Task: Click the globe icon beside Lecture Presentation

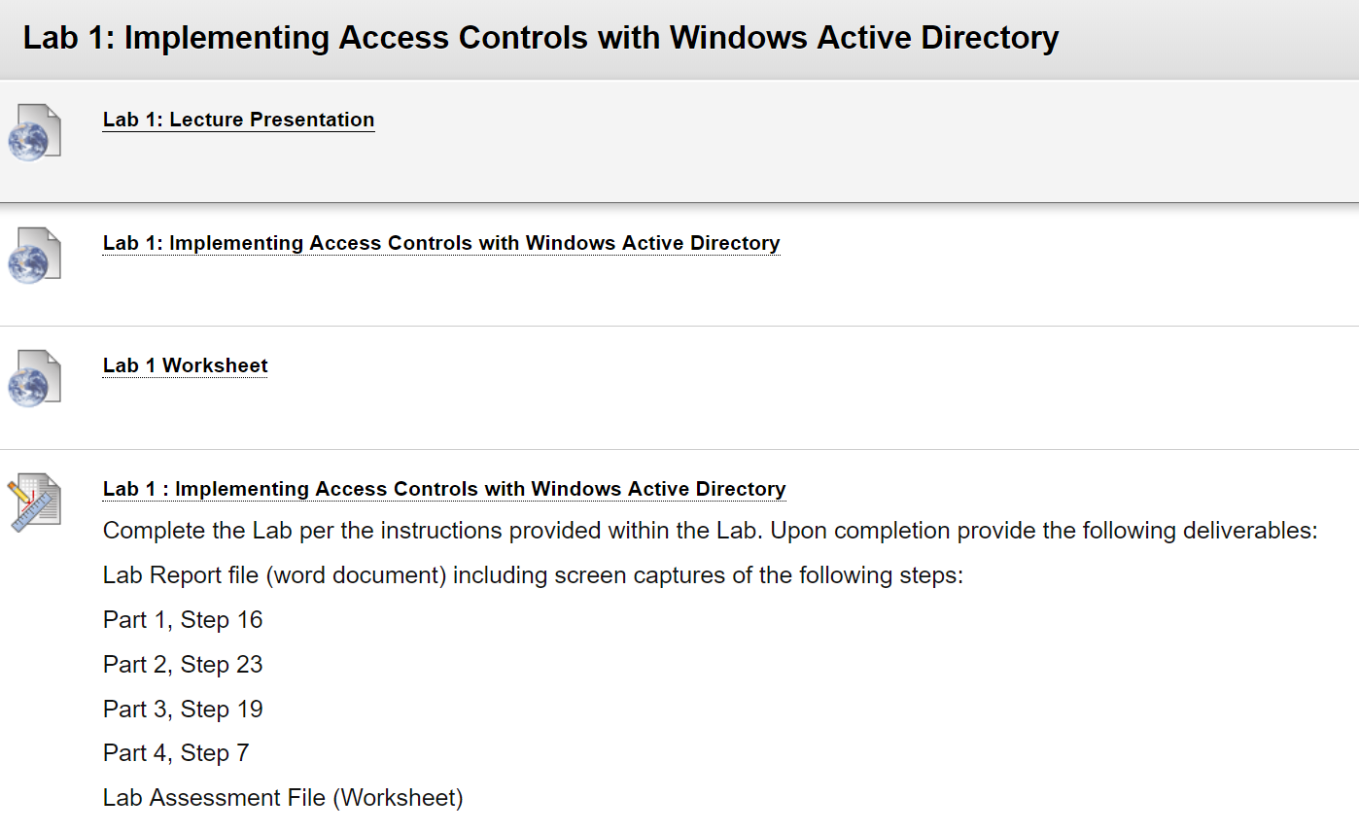Action: coord(35,132)
